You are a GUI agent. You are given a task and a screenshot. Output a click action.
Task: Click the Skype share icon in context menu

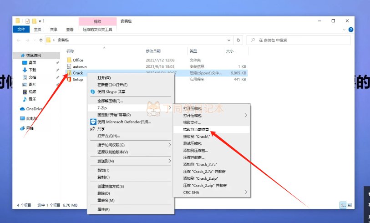(x=92, y=91)
